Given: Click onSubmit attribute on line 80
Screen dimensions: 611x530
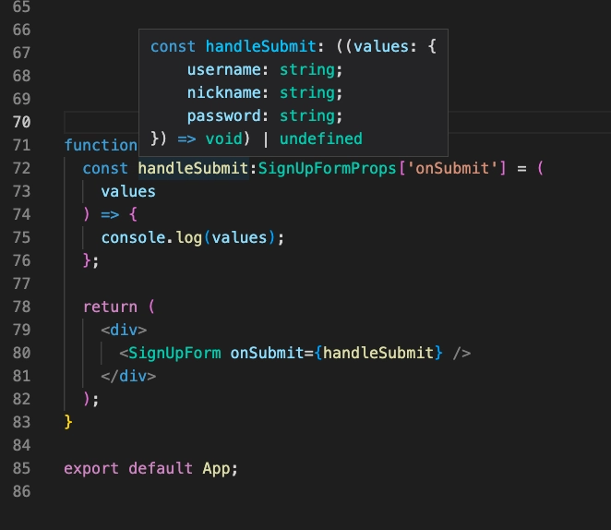Looking at the screenshot, I should [x=267, y=353].
